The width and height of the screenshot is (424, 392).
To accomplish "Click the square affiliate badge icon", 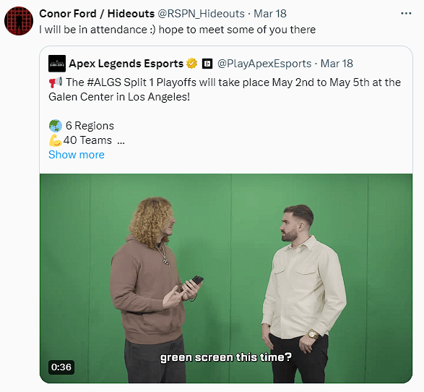I will tap(207, 64).
